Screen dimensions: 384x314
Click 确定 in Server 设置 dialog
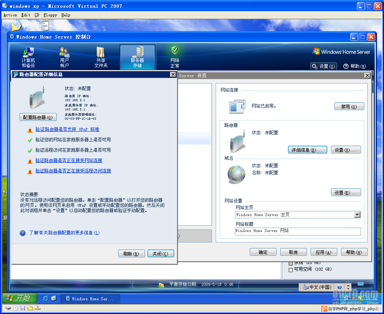click(263, 252)
